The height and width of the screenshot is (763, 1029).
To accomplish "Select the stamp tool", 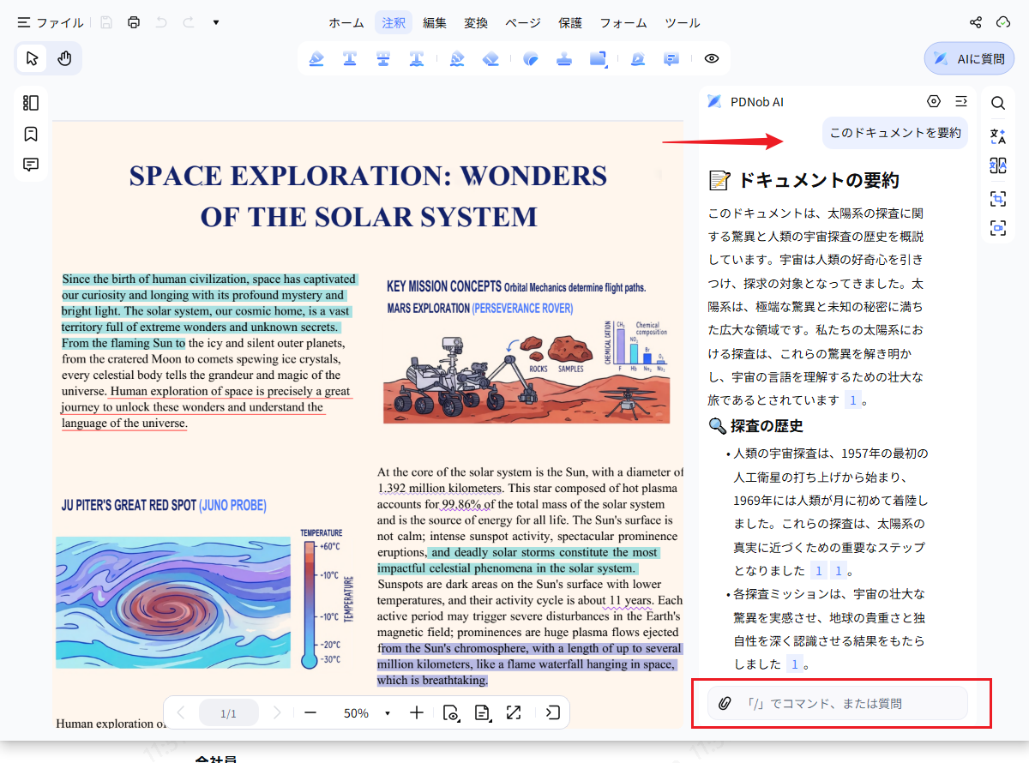I will [564, 59].
